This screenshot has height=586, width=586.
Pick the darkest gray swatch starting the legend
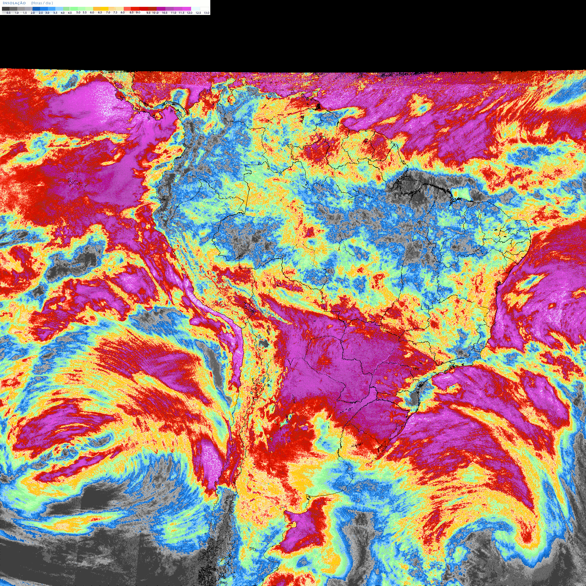point(6,9)
